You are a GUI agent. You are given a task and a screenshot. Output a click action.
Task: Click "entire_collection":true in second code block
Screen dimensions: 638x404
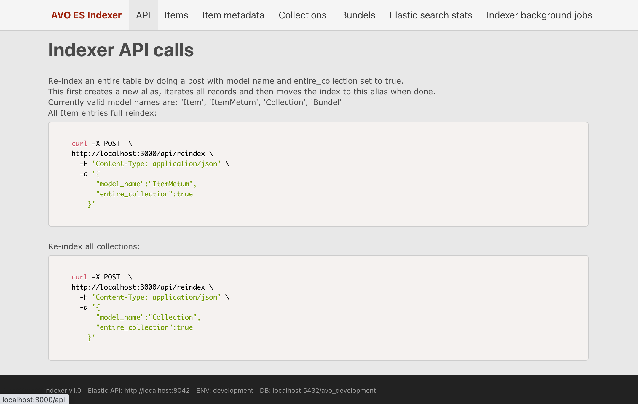(x=144, y=327)
